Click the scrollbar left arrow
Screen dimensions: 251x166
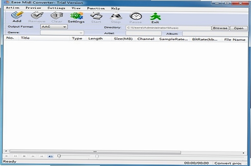click(6, 151)
